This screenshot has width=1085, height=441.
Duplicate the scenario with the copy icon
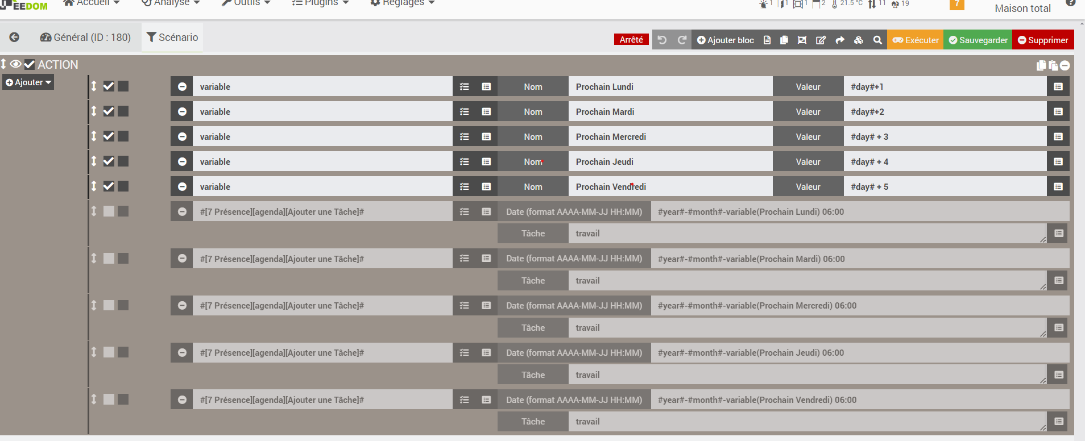point(784,40)
